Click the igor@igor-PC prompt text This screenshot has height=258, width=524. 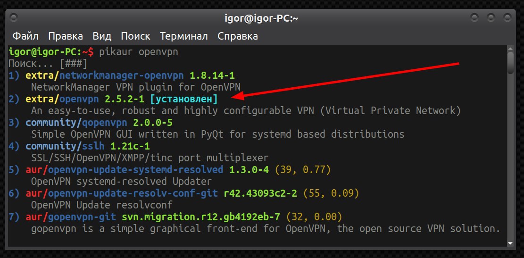51,52
